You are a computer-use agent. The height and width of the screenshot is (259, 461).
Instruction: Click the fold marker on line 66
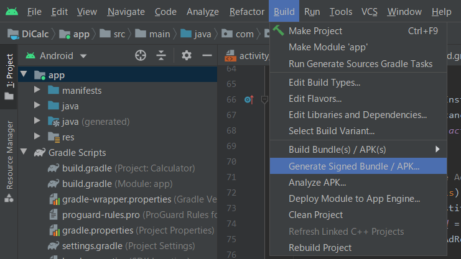(x=264, y=100)
